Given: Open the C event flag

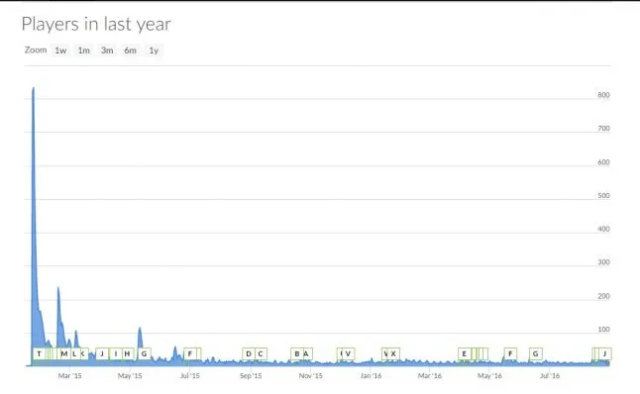Looking at the screenshot, I should click(261, 353).
